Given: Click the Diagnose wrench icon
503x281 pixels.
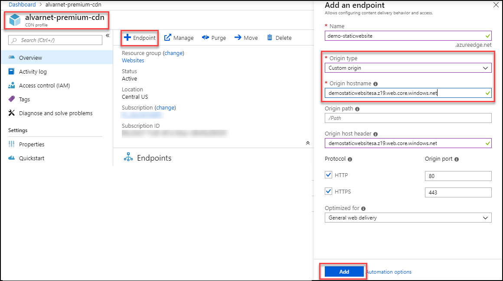Looking at the screenshot, I should pyautogui.click(x=12, y=113).
